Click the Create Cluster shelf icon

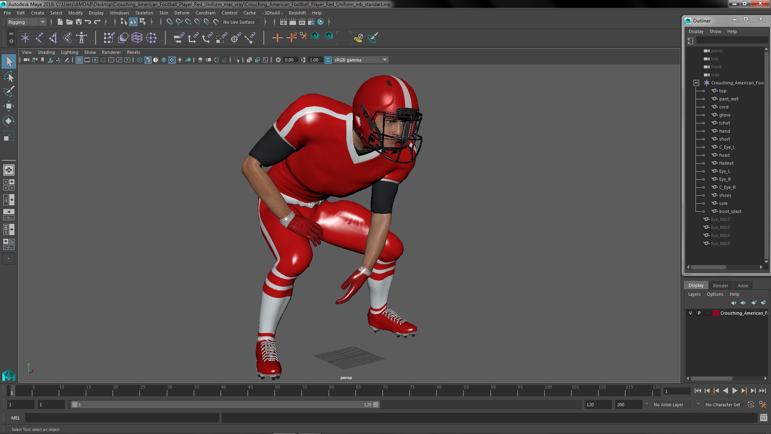[x=151, y=38]
